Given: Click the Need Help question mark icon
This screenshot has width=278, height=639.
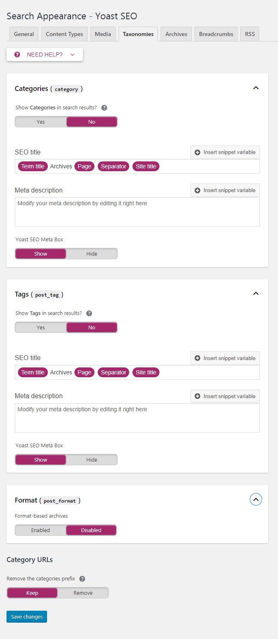Looking at the screenshot, I should [17, 54].
